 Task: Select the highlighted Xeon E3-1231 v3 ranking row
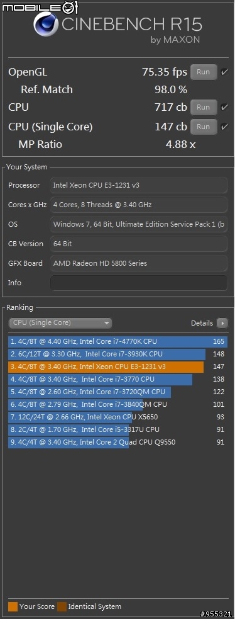coord(117,366)
